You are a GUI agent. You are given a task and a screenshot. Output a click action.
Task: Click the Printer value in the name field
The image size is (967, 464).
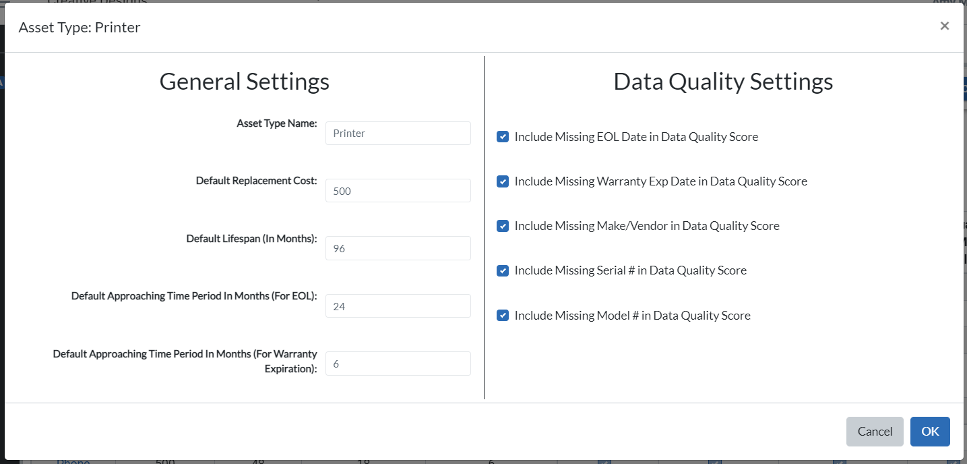348,133
